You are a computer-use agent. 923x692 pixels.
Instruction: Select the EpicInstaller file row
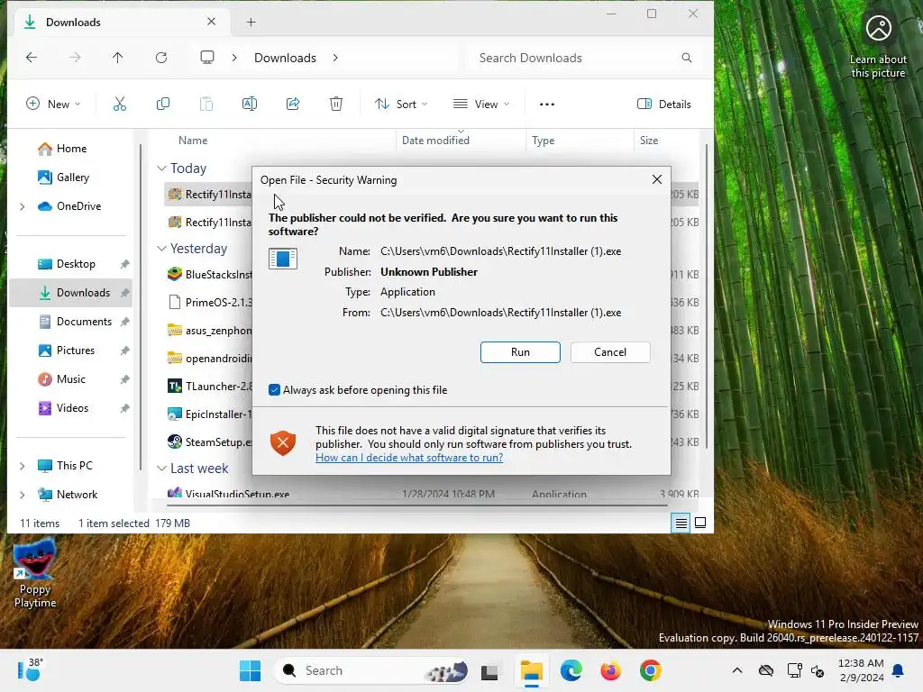tap(209, 414)
